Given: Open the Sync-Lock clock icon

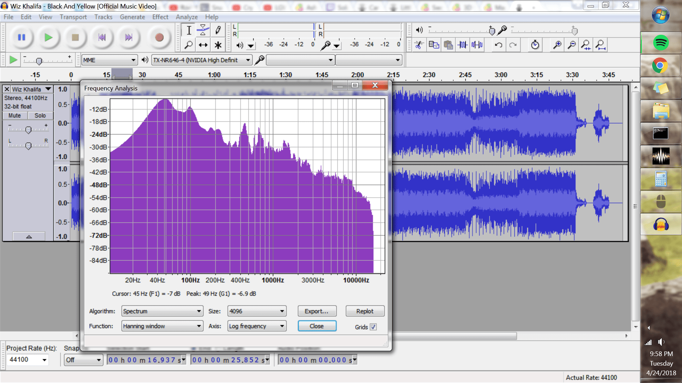Looking at the screenshot, I should pyautogui.click(x=535, y=45).
